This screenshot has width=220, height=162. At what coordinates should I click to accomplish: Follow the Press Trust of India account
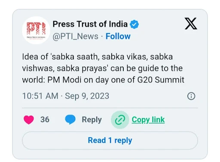click(118, 36)
